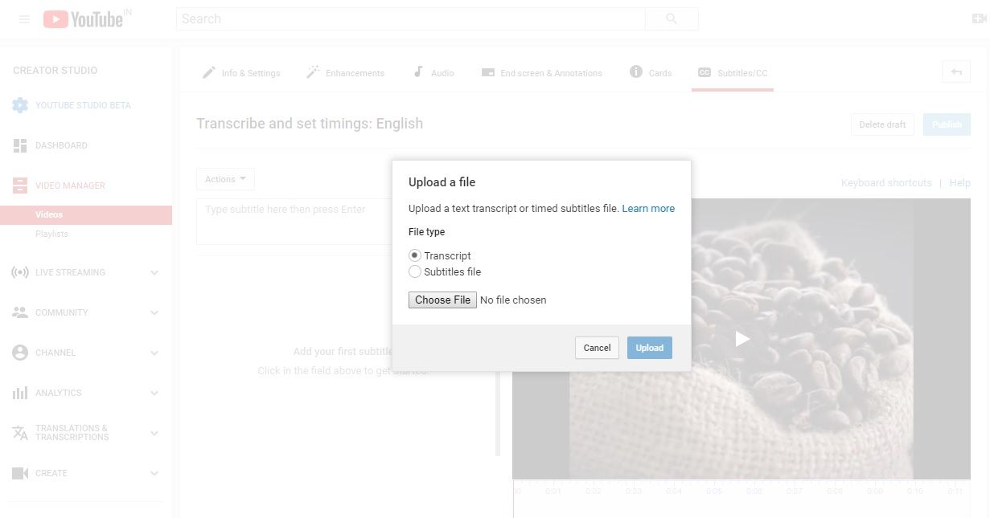
Task: Expand the Analytics section
Action: tap(154, 393)
